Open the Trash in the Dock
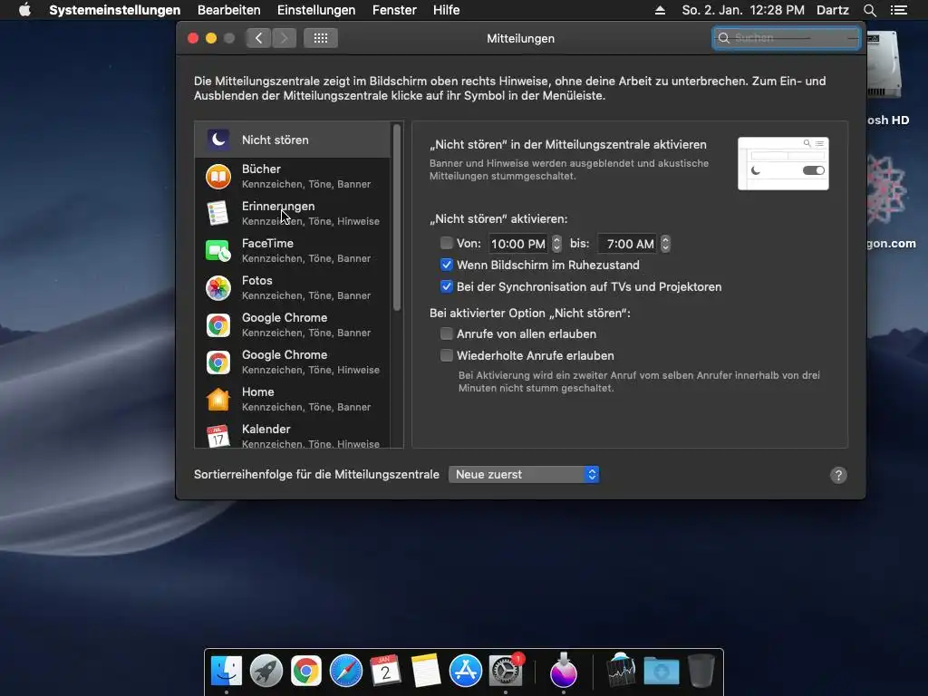 coord(701,671)
